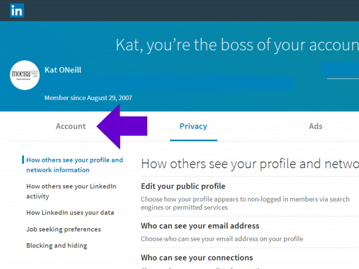Open 'How LinkedIn uses your data' section
This screenshot has width=359, height=269.
click(70, 212)
